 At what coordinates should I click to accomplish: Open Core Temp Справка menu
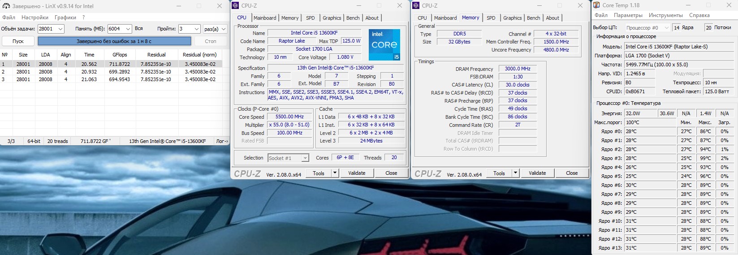point(699,15)
